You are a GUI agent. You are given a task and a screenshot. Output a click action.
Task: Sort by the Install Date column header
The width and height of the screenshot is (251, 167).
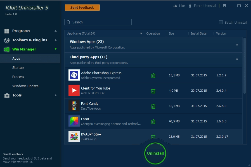pos(198,33)
